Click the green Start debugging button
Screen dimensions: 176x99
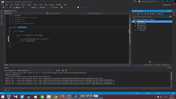[x=56, y=7]
